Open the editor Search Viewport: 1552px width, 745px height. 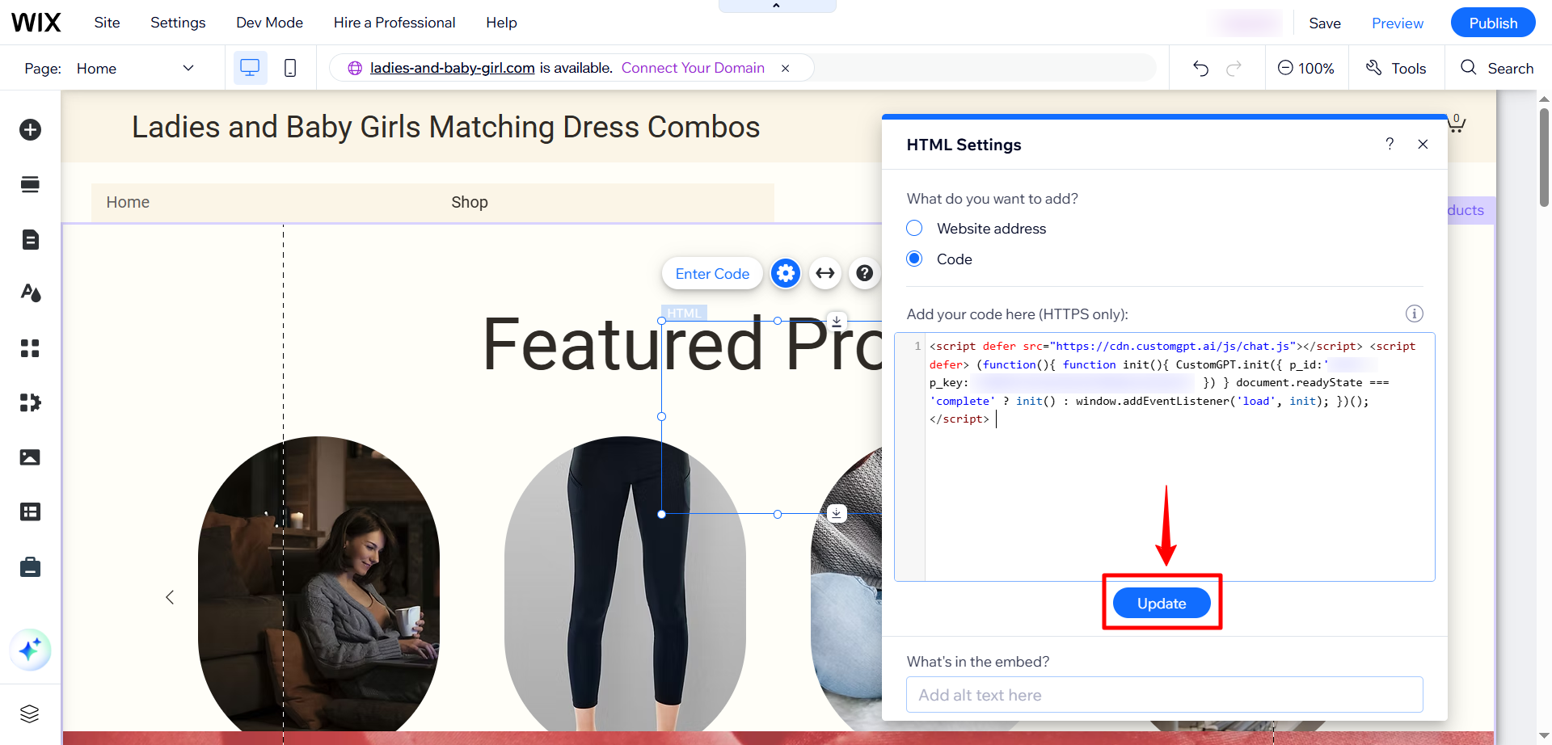[1497, 69]
